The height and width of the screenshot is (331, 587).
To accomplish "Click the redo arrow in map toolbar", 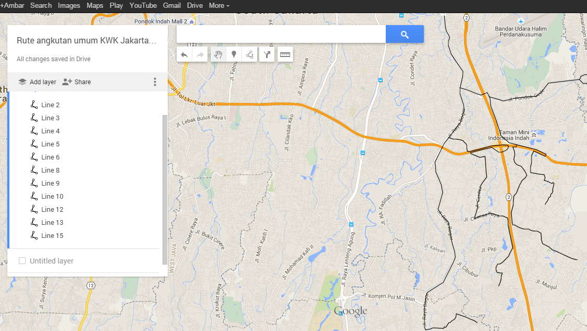I will (200, 55).
